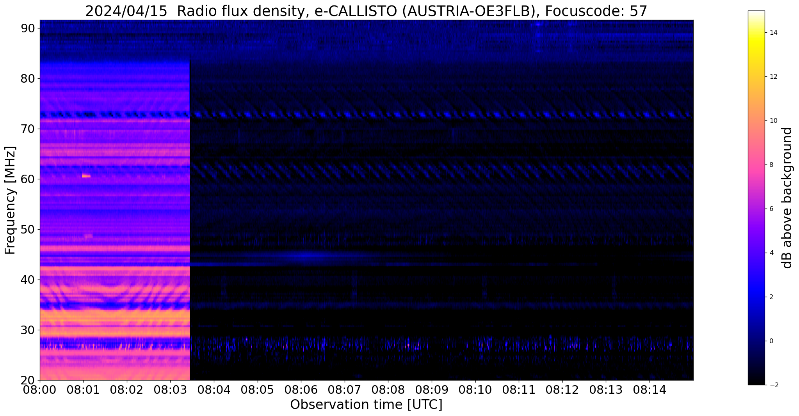Click the 40 MHz frequency tick label

tap(28, 280)
